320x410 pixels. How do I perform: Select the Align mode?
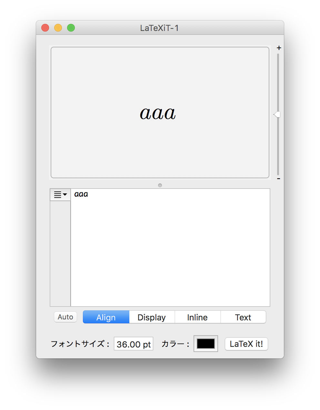coord(106,317)
